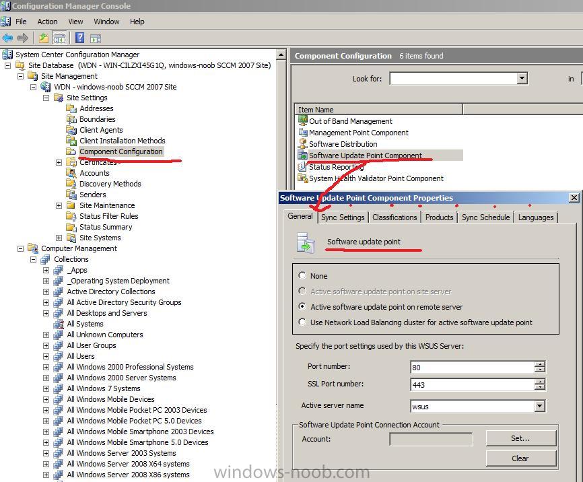This screenshot has width=583, height=482.
Task: Open the Action menu
Action: [47, 22]
